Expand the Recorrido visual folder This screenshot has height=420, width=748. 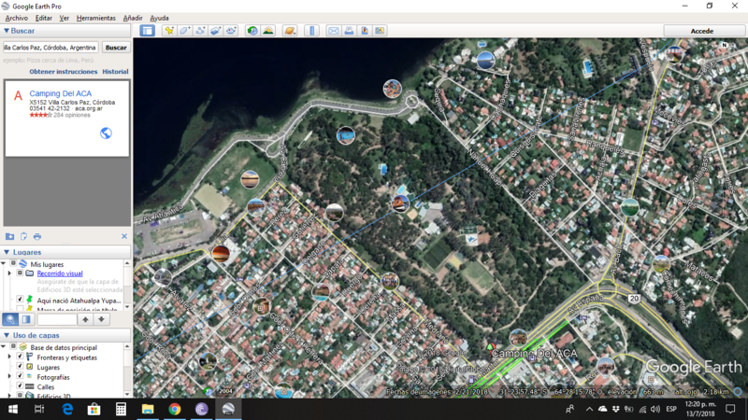coord(9,273)
